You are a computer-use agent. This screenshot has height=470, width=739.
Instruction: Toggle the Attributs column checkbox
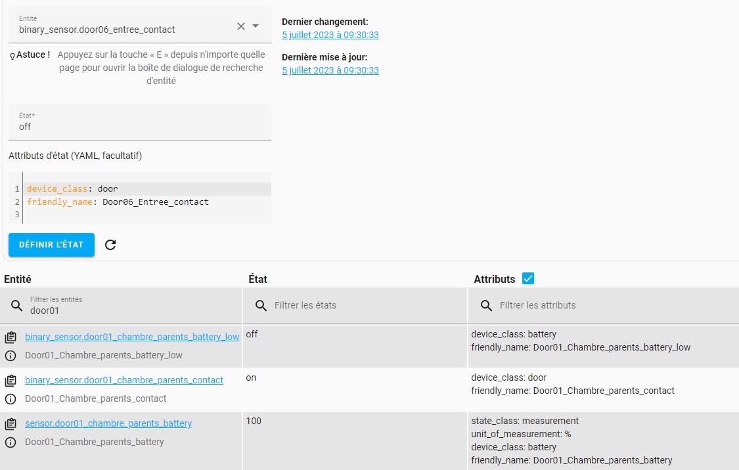pyautogui.click(x=527, y=278)
